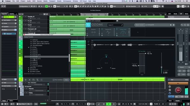Viewport: 190px width, 106px height.
Task: Click the Master Assistant button
Action: click(x=140, y=25)
